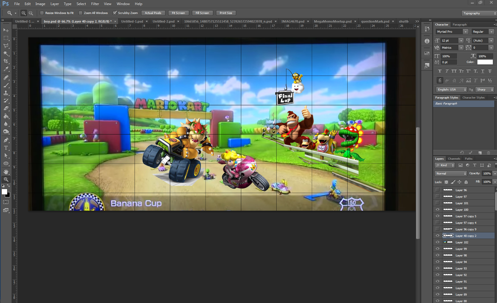The height and width of the screenshot is (303, 497).
Task: Select the Clone Stamp tool
Action: (x=6, y=93)
